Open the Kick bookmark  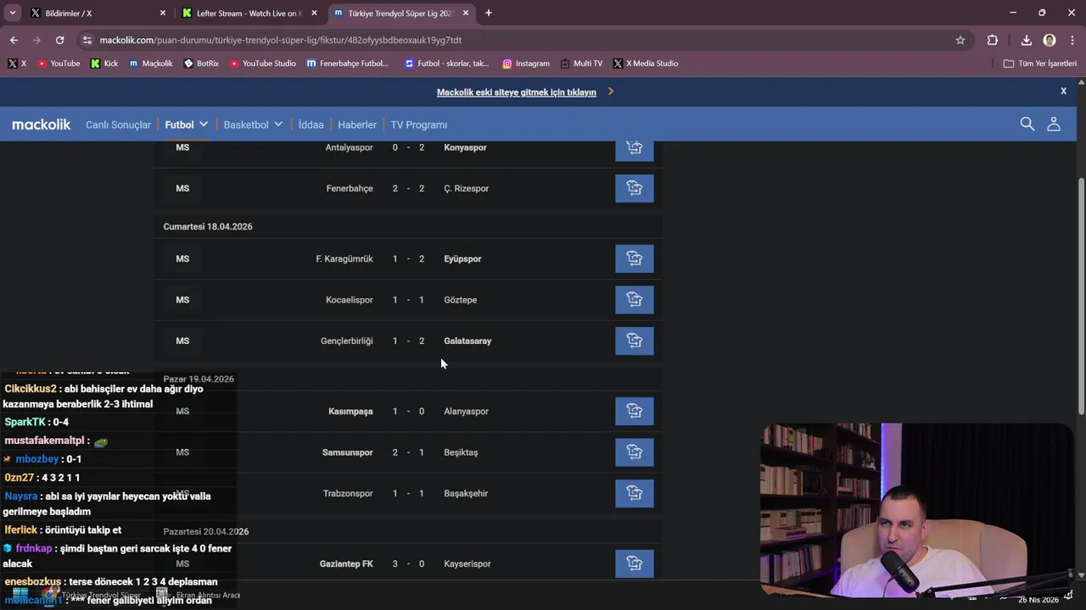(x=104, y=64)
